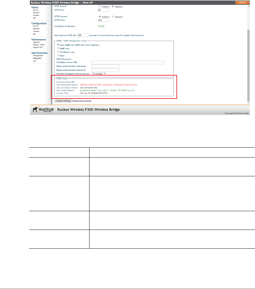Click the Current Time value

point(94,93)
